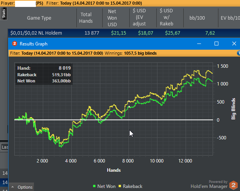Sort by $ USD (EV adjust) column
This screenshot has width=240, height=191.
(139, 17)
